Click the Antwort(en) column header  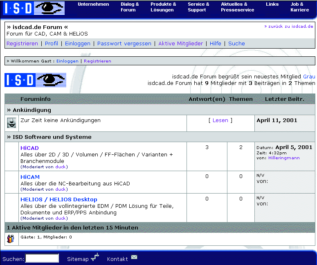click(207, 99)
